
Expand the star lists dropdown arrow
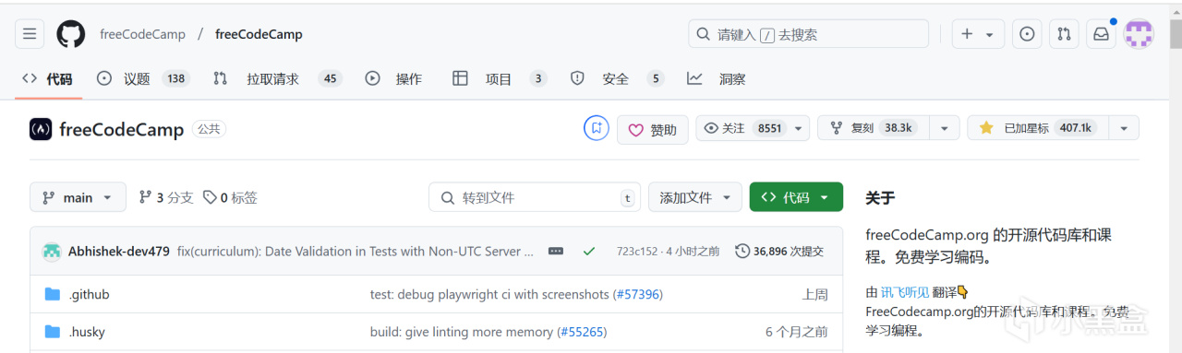1124,128
